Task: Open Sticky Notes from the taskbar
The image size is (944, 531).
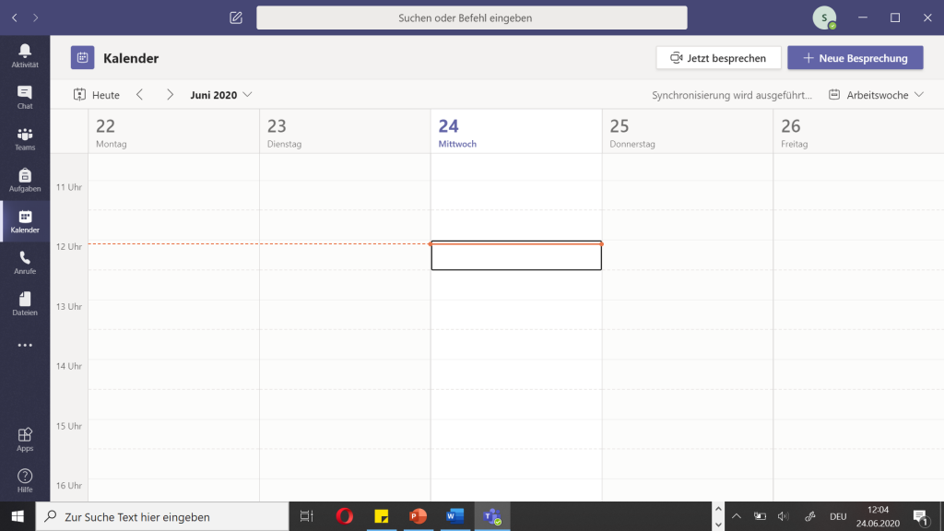Action: [381, 516]
